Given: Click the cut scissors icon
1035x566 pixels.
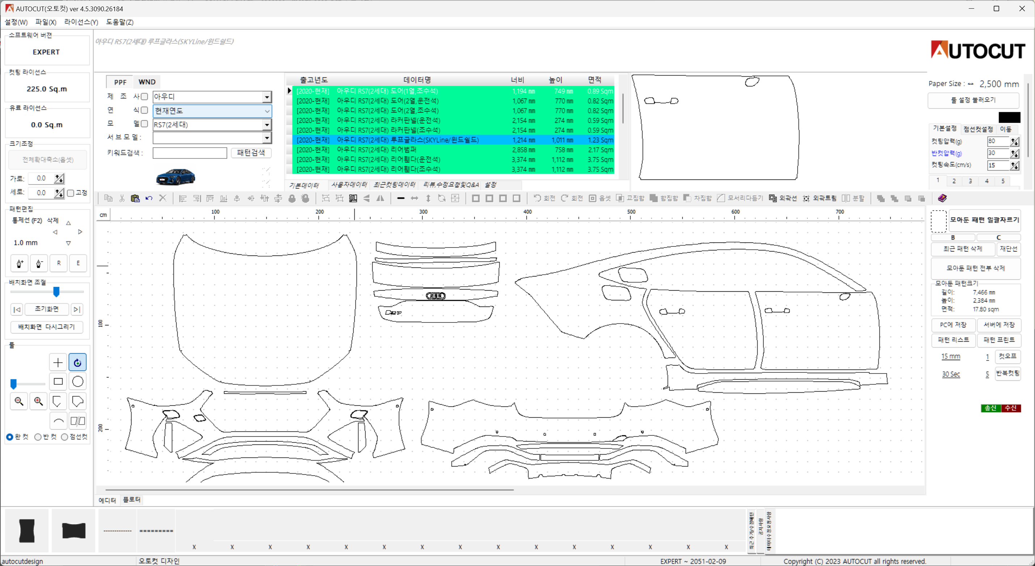Looking at the screenshot, I should click(x=122, y=198).
